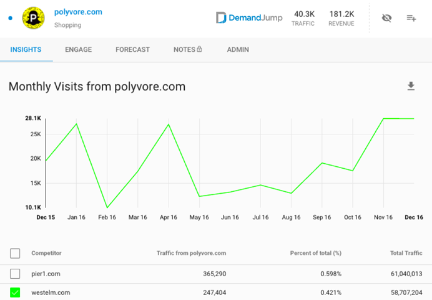The height and width of the screenshot is (300, 432).
Task: Click the 10.1K y-axis minimum label
Action: point(33,207)
